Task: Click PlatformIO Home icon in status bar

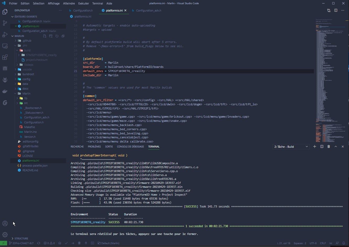Action: (x=60, y=243)
